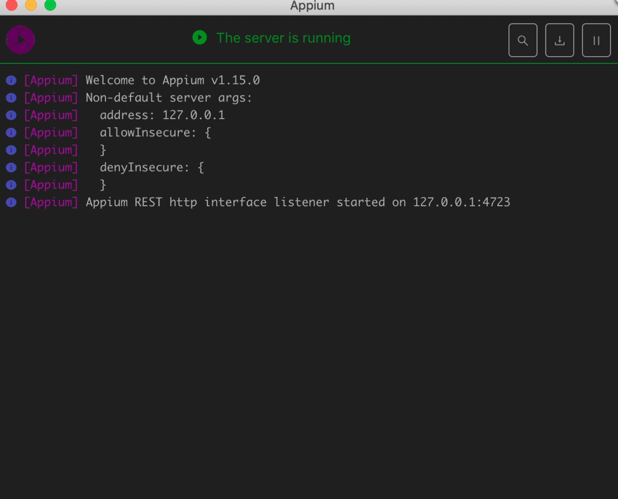The width and height of the screenshot is (618, 499).
Task: Click info icon beside Welcome to Appium line
Action: 11,80
